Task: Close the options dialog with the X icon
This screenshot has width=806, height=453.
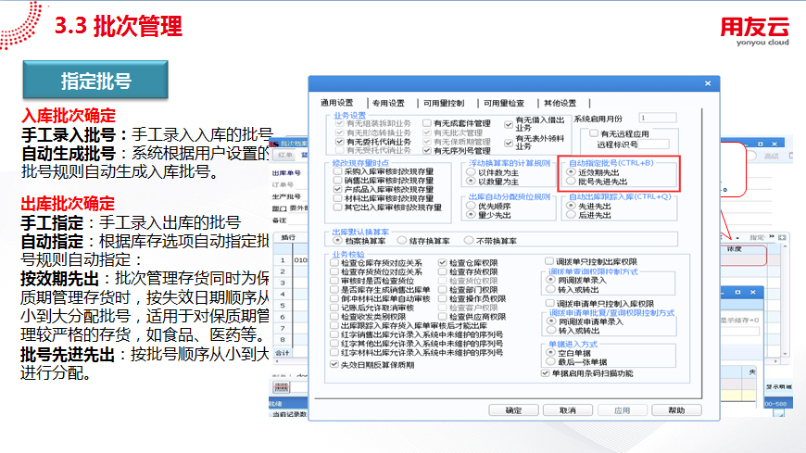Action: (709, 82)
